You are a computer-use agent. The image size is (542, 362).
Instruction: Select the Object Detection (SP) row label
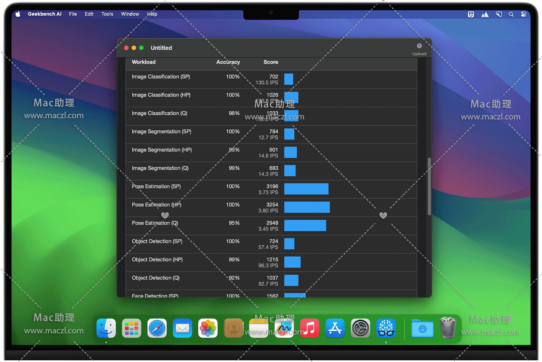pyautogui.click(x=157, y=241)
